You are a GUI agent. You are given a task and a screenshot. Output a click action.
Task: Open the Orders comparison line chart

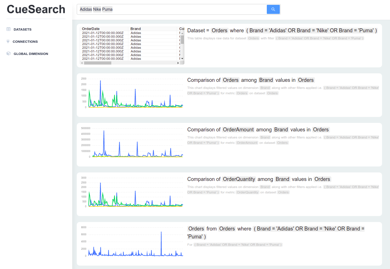(132, 93)
